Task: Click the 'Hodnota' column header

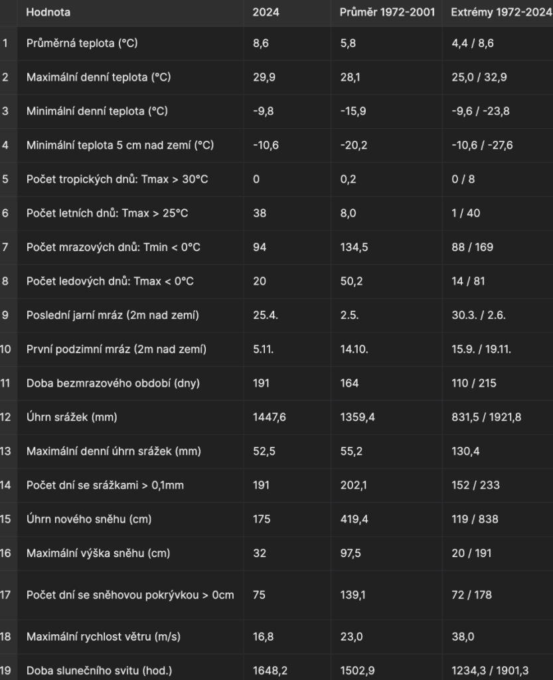Action: coord(48,12)
